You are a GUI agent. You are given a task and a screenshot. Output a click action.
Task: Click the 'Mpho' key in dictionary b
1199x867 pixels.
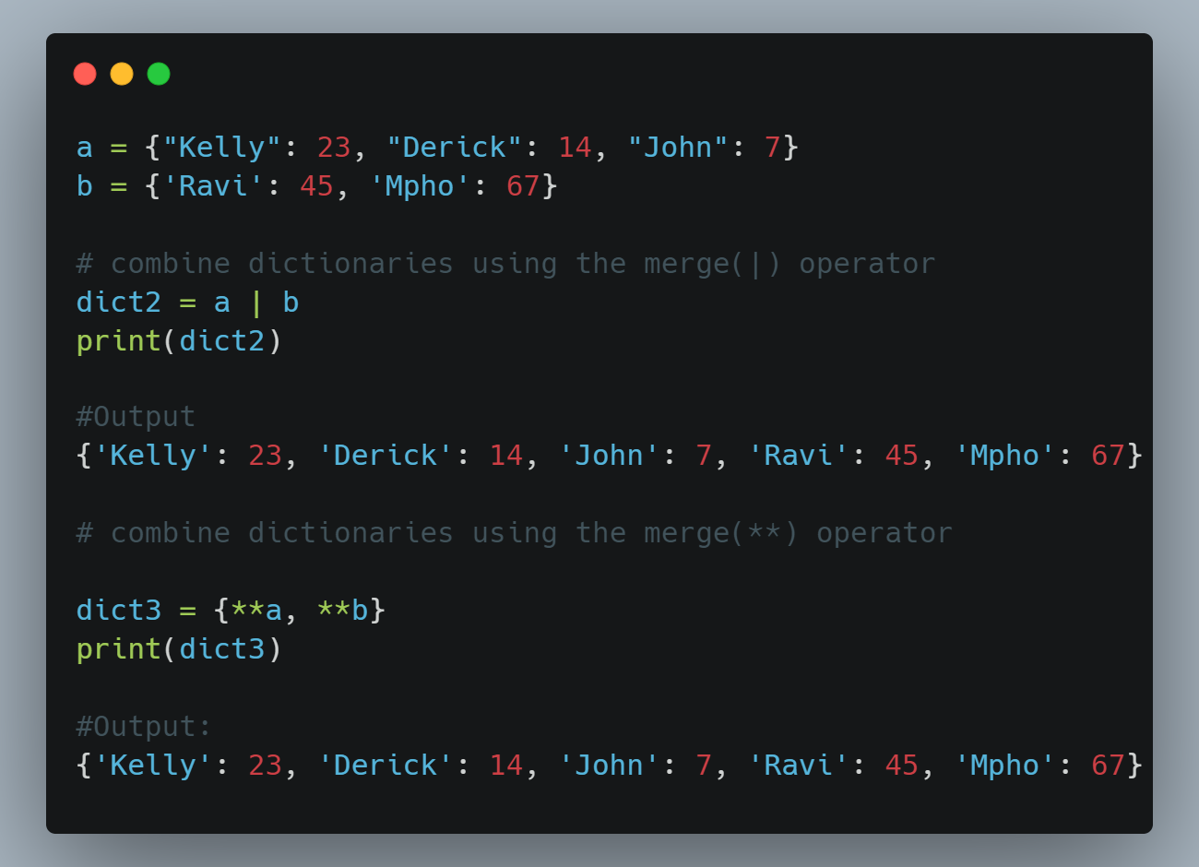pos(421,186)
